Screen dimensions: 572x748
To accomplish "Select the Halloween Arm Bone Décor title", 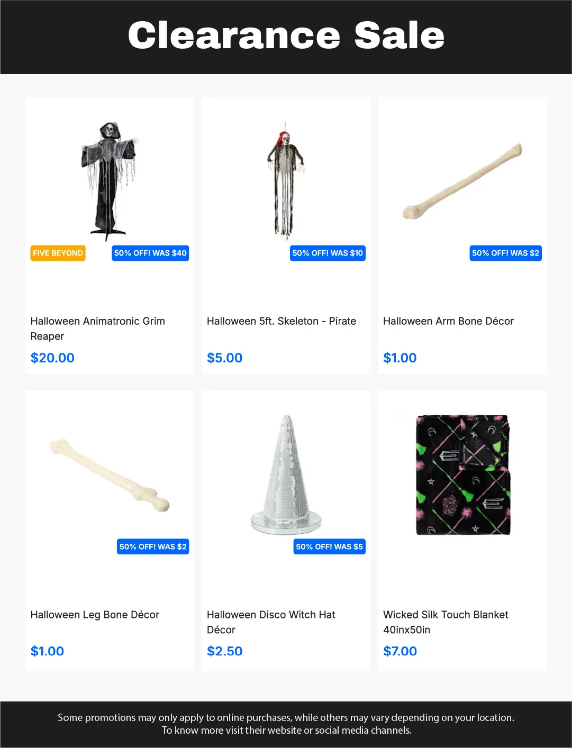I will (x=448, y=321).
